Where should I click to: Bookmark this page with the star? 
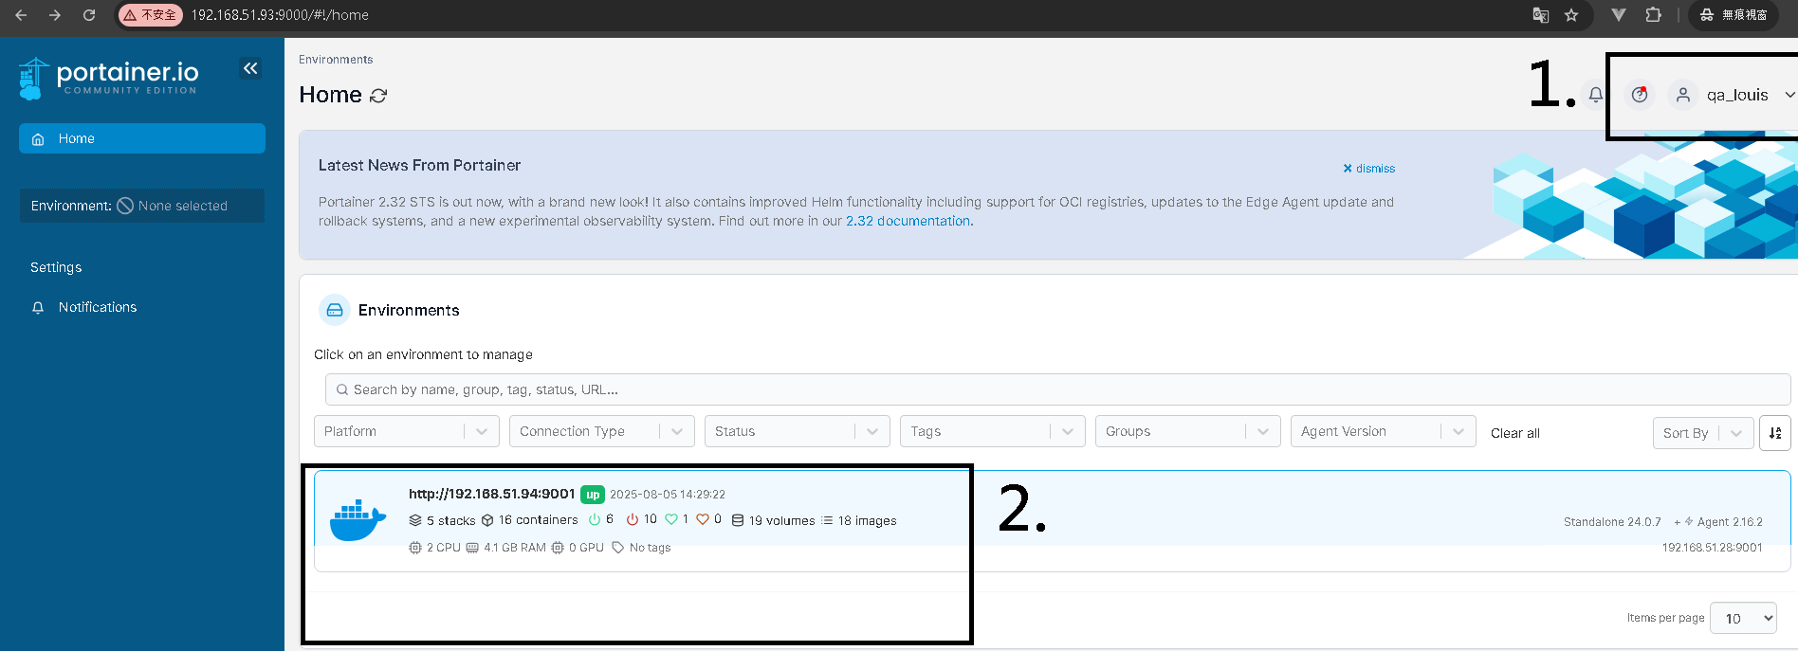click(1571, 15)
